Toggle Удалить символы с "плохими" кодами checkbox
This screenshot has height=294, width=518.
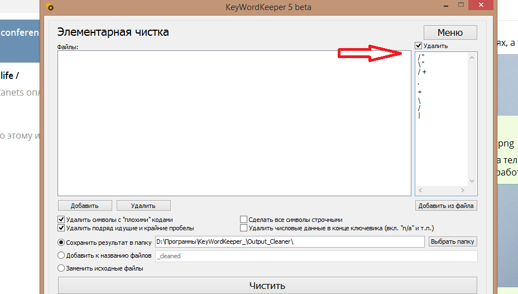click(x=61, y=219)
